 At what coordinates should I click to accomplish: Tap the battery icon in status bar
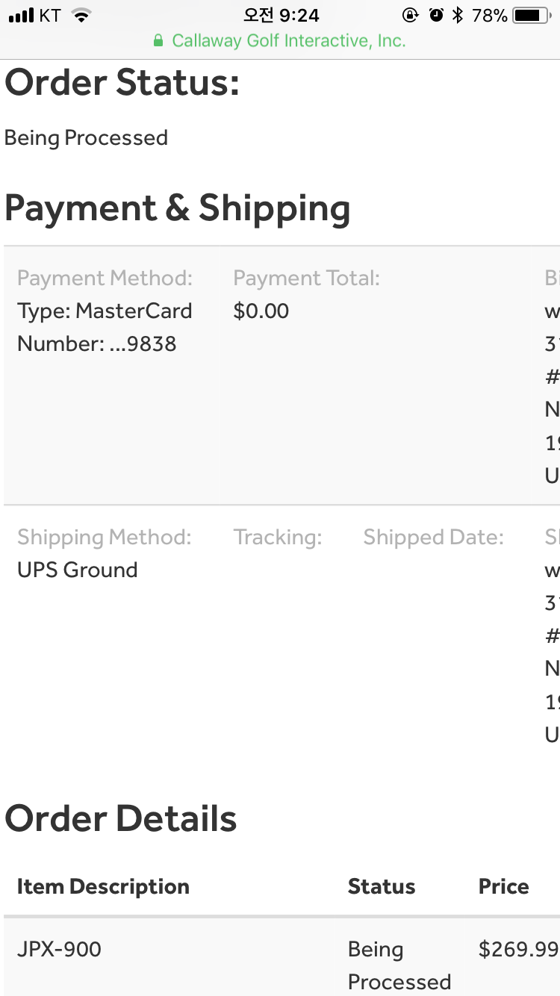click(x=531, y=16)
